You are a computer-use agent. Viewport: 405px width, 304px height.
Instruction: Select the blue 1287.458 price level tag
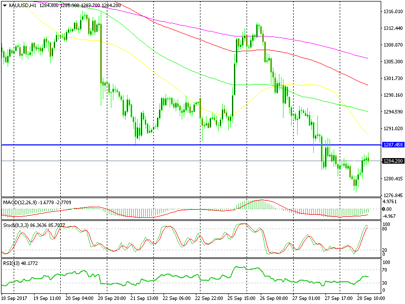coord(393,145)
